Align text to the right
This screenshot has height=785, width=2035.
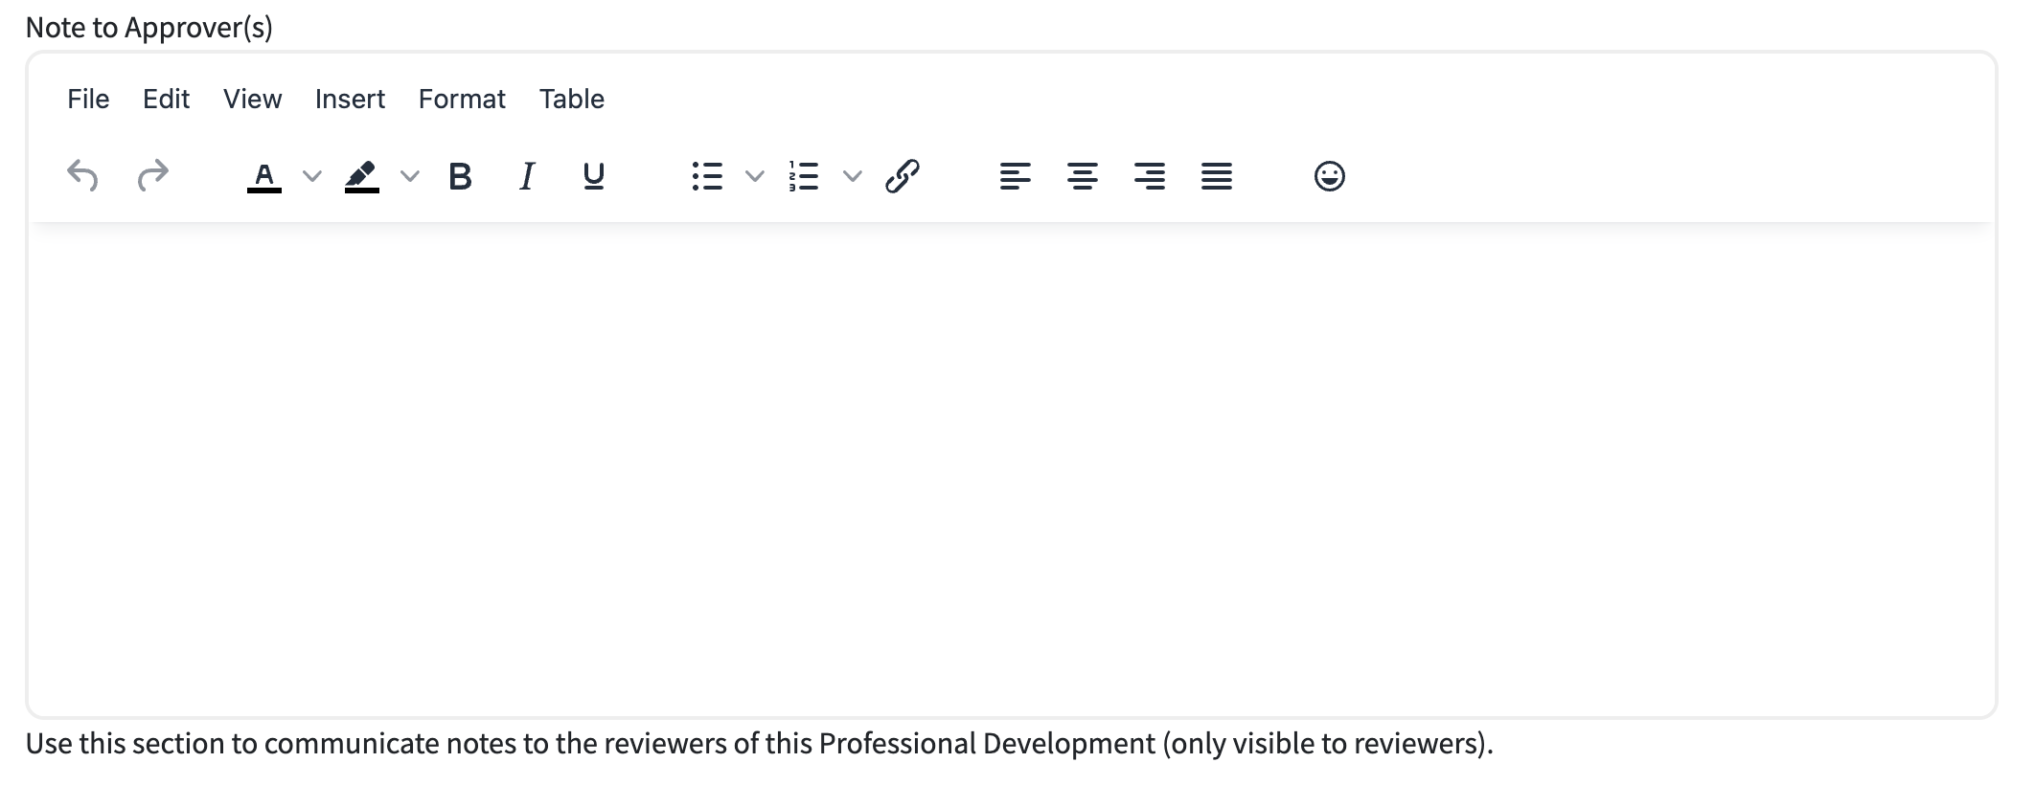(1149, 176)
